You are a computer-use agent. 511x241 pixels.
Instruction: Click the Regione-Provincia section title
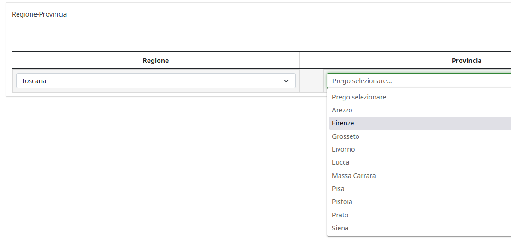(39, 14)
